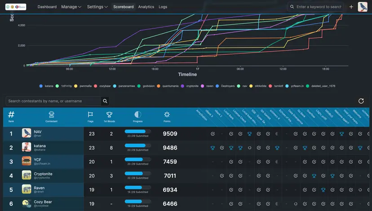Image resolution: width=372 pixels, height=211 pixels.
Task: Click the Progress half-circle header icon
Action: (138, 114)
